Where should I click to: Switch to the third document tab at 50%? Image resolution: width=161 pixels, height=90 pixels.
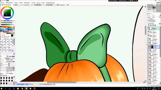pos(49,84)
